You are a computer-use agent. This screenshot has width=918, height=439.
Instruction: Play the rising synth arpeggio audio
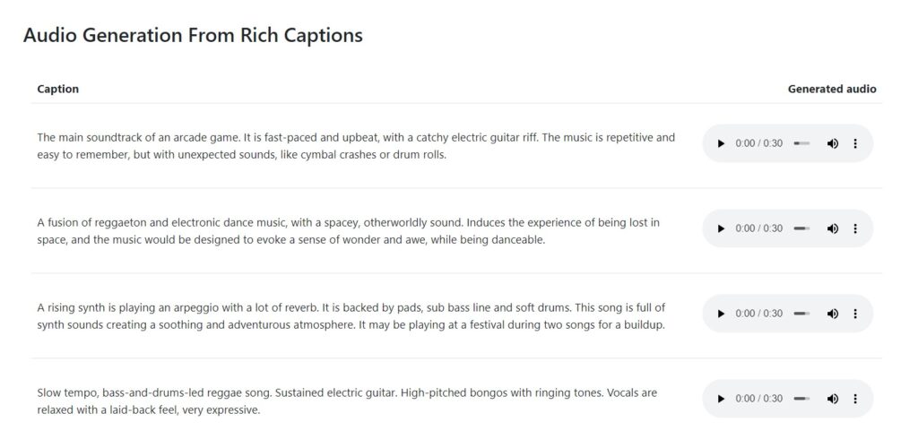click(721, 314)
